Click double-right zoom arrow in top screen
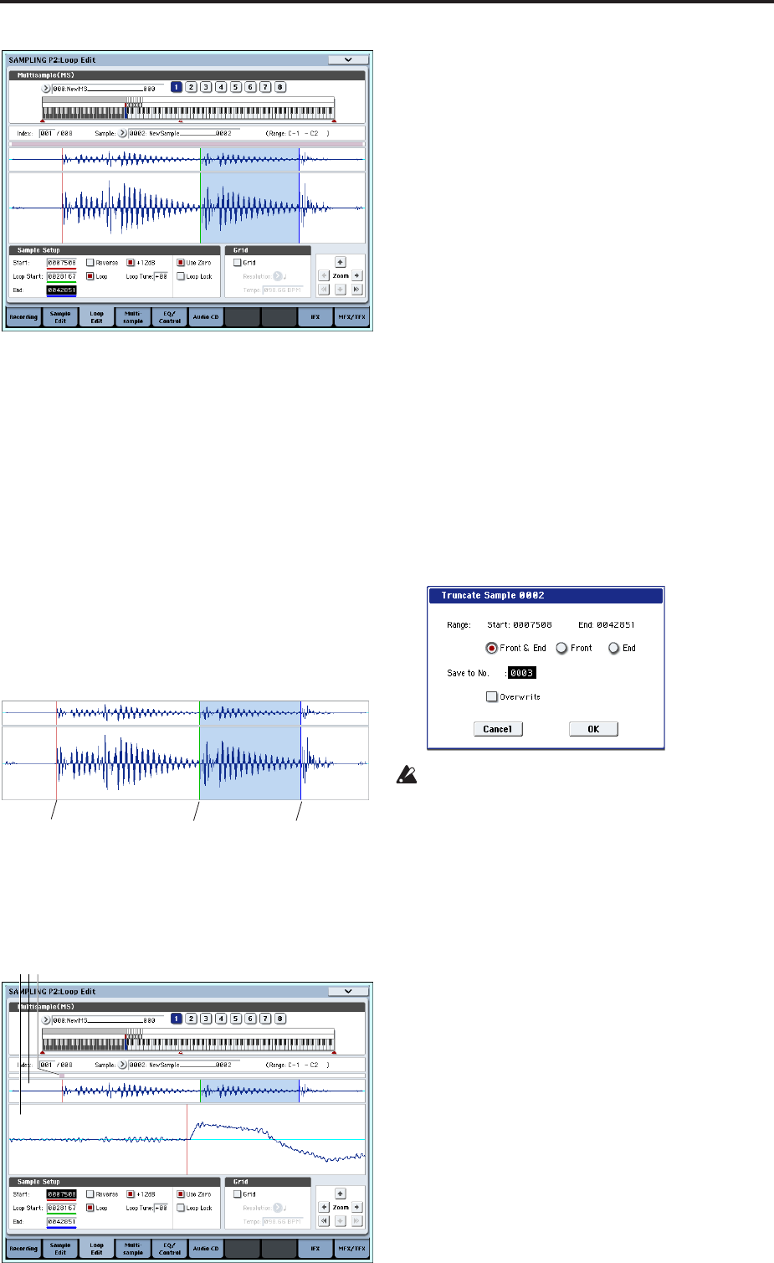This screenshot has height=1263, width=774. coord(357,290)
